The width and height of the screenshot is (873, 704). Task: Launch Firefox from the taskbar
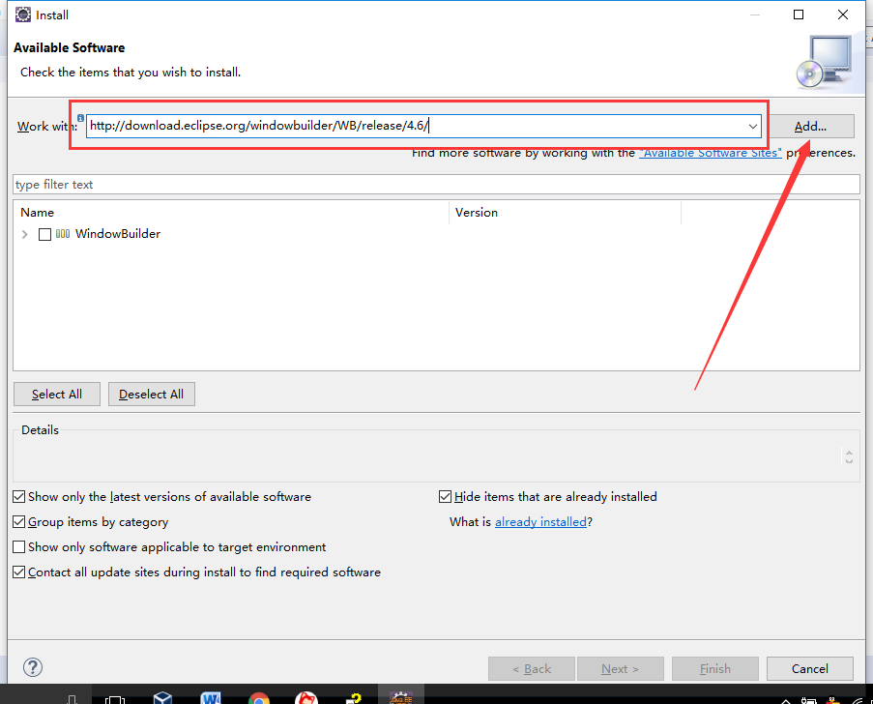point(306,697)
